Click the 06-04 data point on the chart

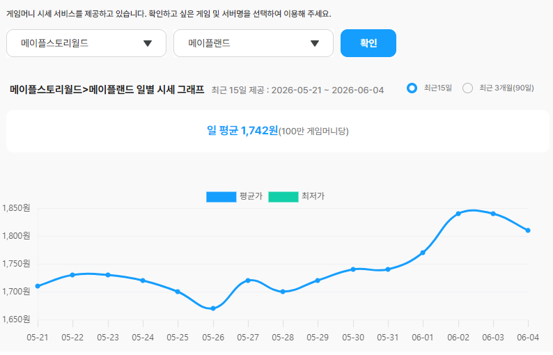click(x=528, y=230)
